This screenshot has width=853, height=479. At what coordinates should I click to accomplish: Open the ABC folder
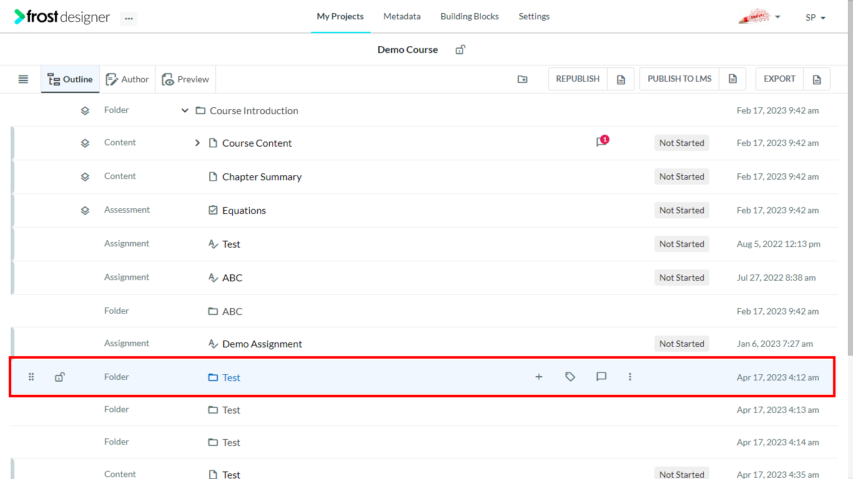pos(232,311)
